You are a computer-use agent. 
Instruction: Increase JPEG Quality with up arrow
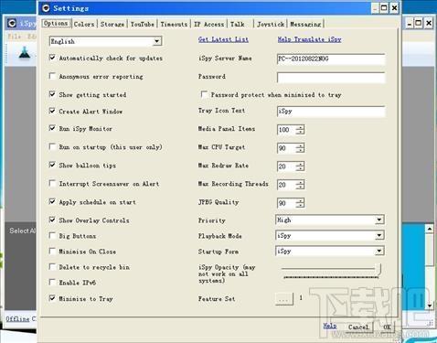pos(300,200)
